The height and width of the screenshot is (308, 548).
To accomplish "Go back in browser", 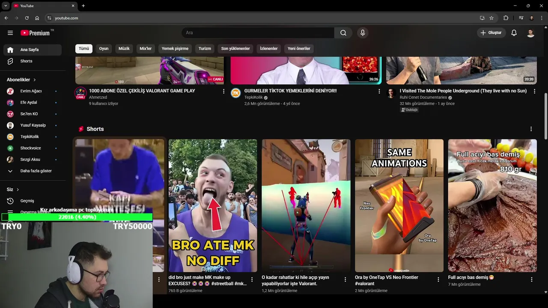I will (6, 18).
